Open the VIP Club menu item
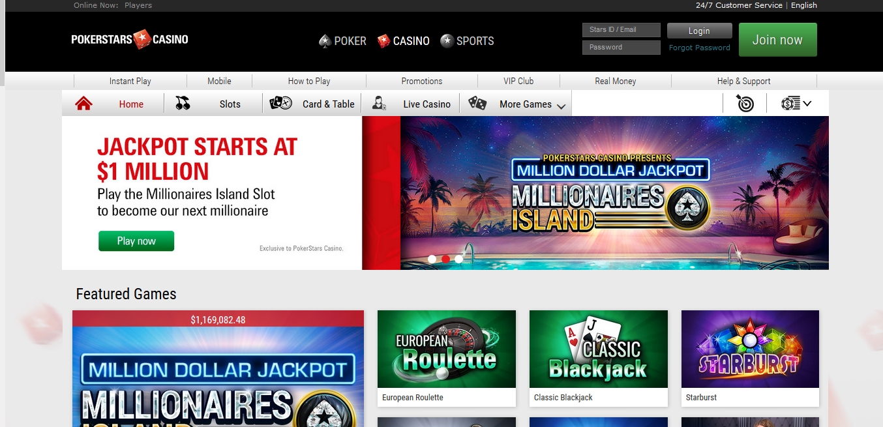The image size is (883, 427). (x=518, y=81)
